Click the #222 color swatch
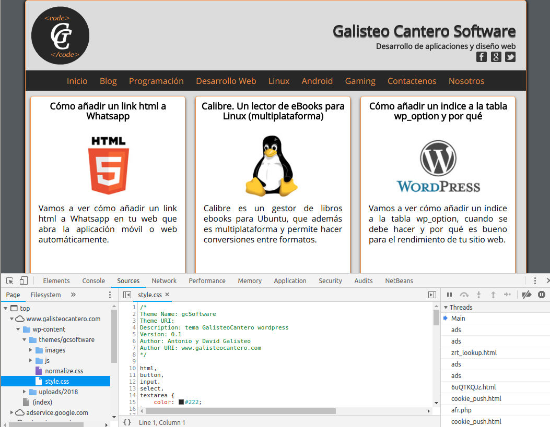The width and height of the screenshot is (550, 427). pos(181,402)
